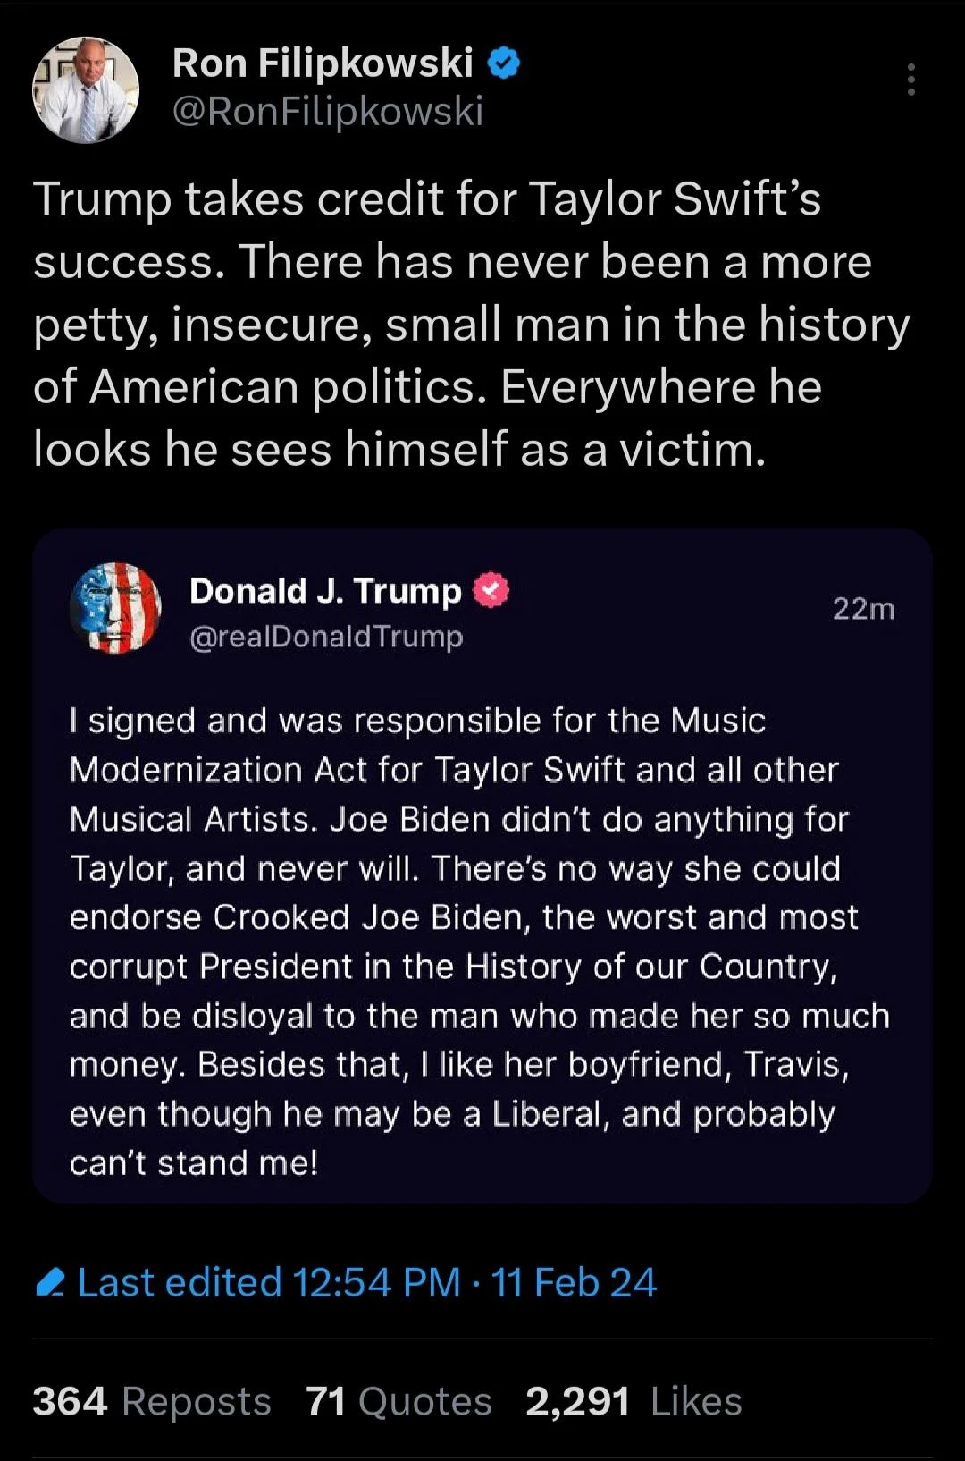Click the Donald J. Trump name
Image resolution: width=965 pixels, height=1461 pixels.
pos(325,591)
